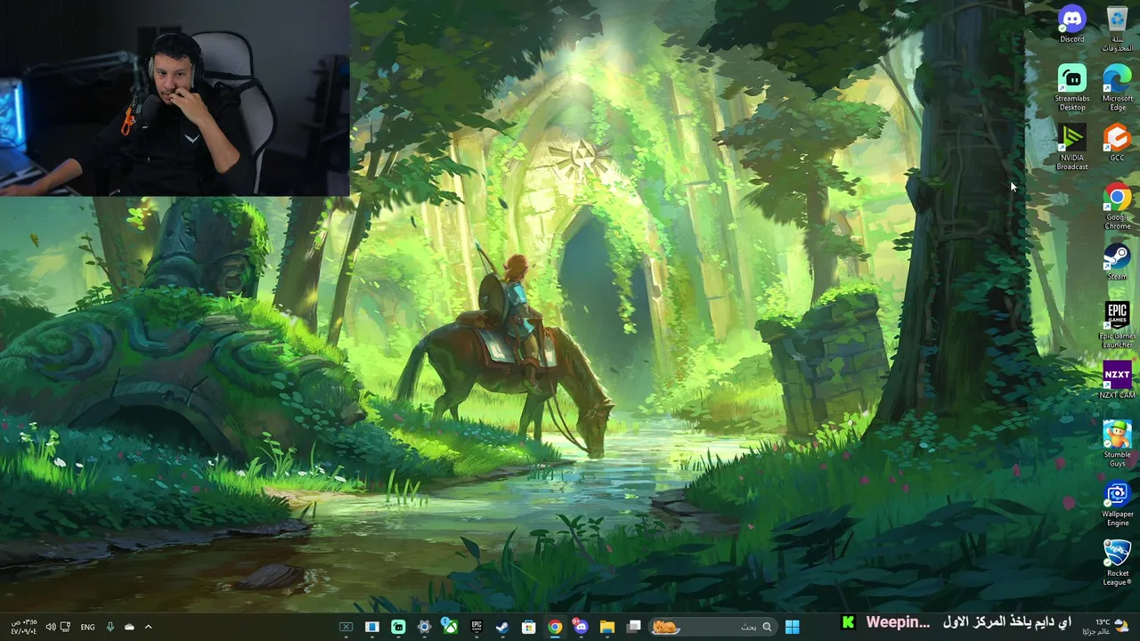Click the 'Weepin...' chat username text
This screenshot has width=1140, height=641.
898,622
